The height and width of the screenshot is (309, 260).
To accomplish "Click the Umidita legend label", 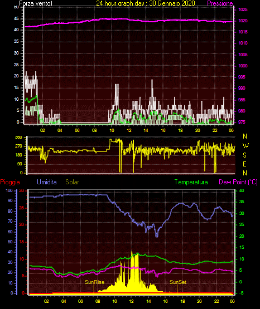I will 47,182.
